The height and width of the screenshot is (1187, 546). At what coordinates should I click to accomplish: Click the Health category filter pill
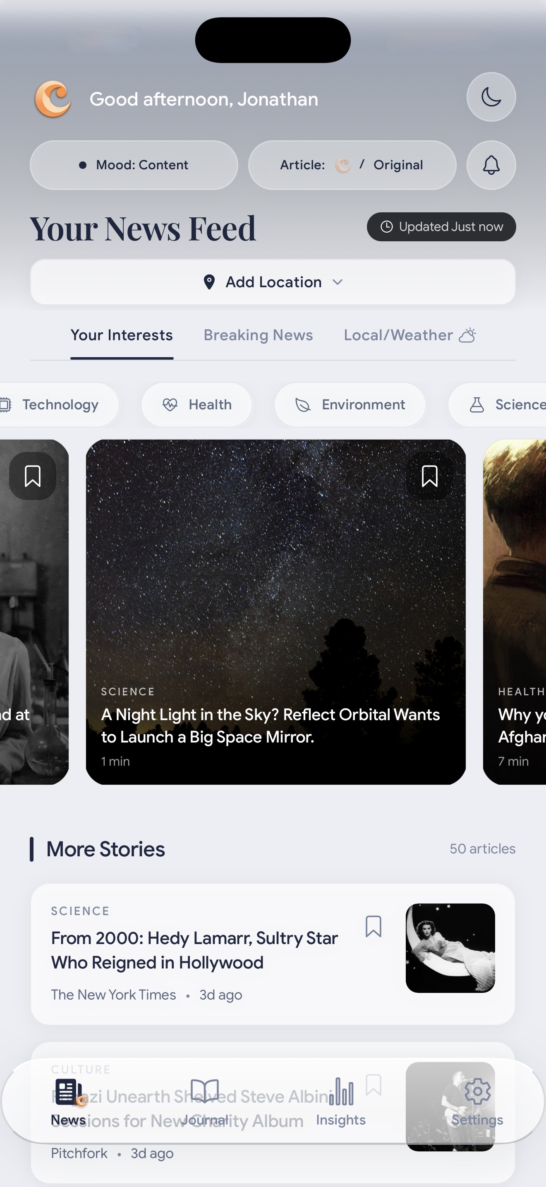coord(196,405)
